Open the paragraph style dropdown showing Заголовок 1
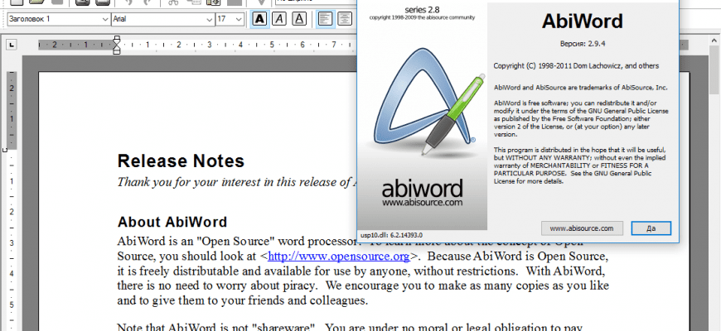Image resolution: width=721 pixels, height=331 pixels. [58, 19]
